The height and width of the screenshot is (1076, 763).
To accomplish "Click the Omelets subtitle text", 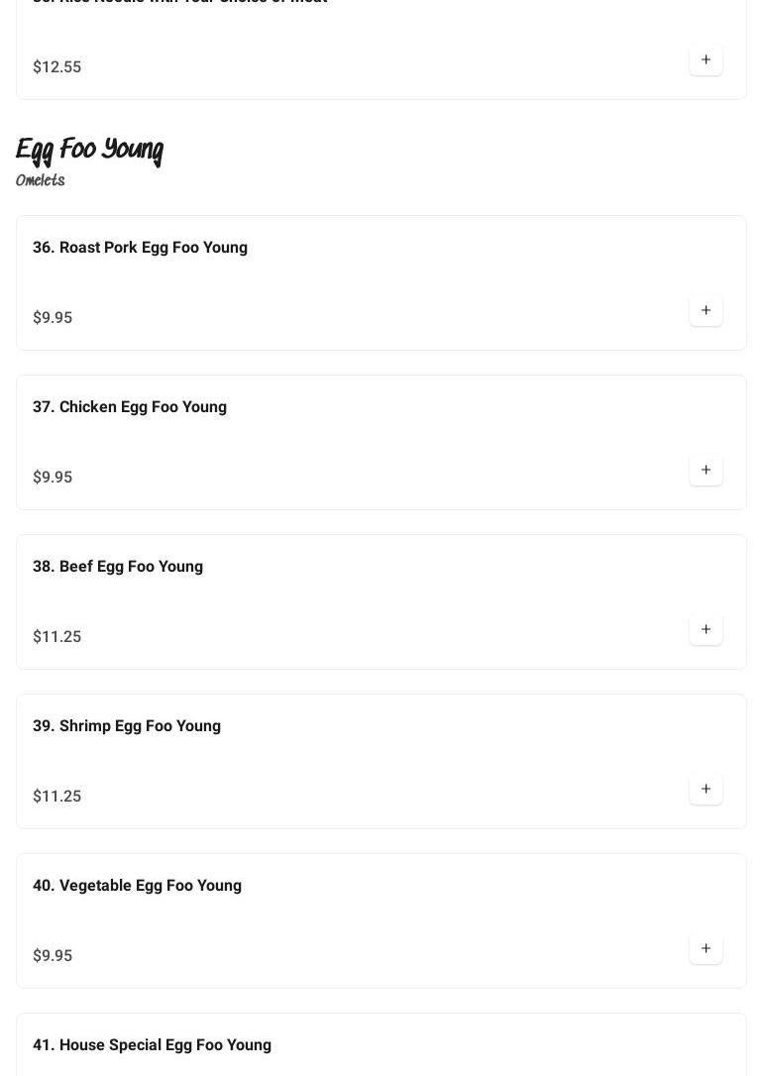I will click(41, 180).
